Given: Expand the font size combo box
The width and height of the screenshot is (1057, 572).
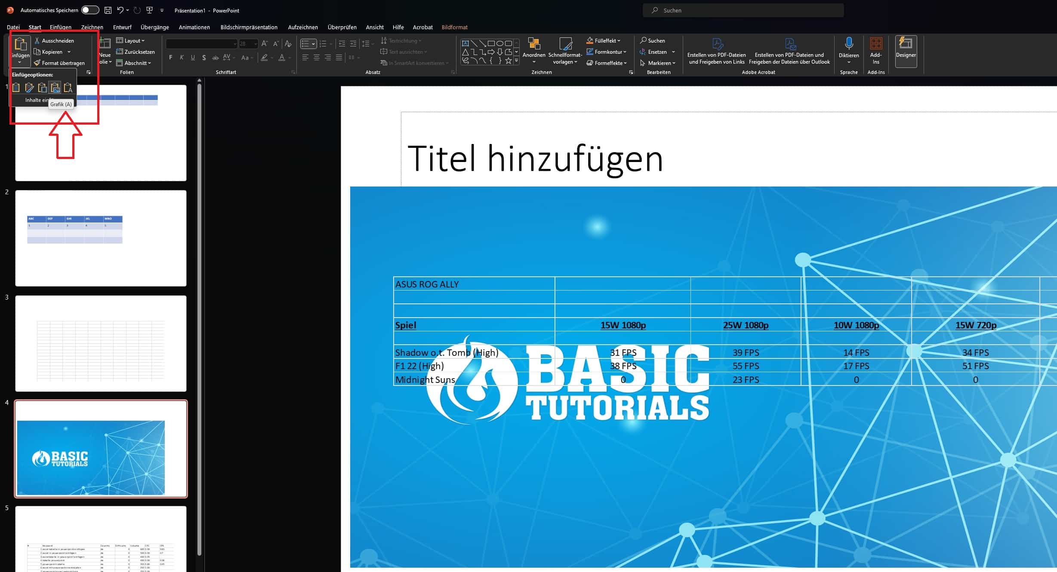Looking at the screenshot, I should coord(255,43).
